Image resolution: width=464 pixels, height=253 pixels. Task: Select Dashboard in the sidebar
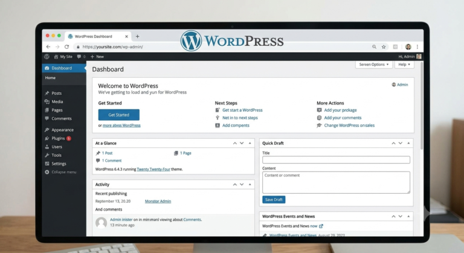pos(64,68)
